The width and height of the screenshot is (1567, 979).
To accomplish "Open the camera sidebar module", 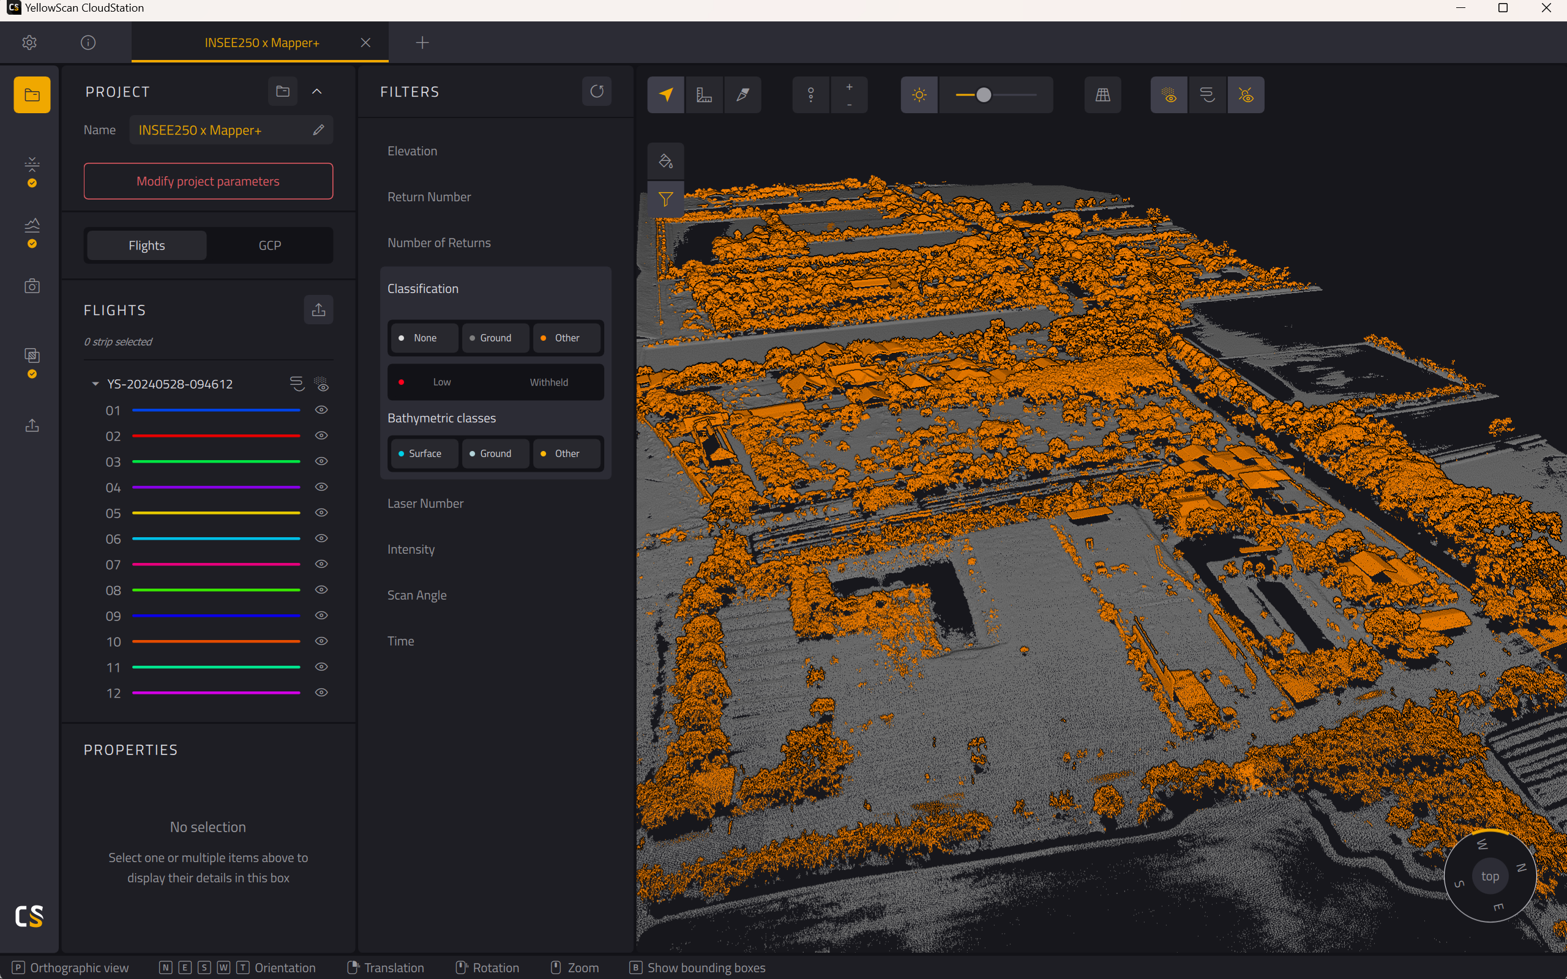I will [32, 286].
